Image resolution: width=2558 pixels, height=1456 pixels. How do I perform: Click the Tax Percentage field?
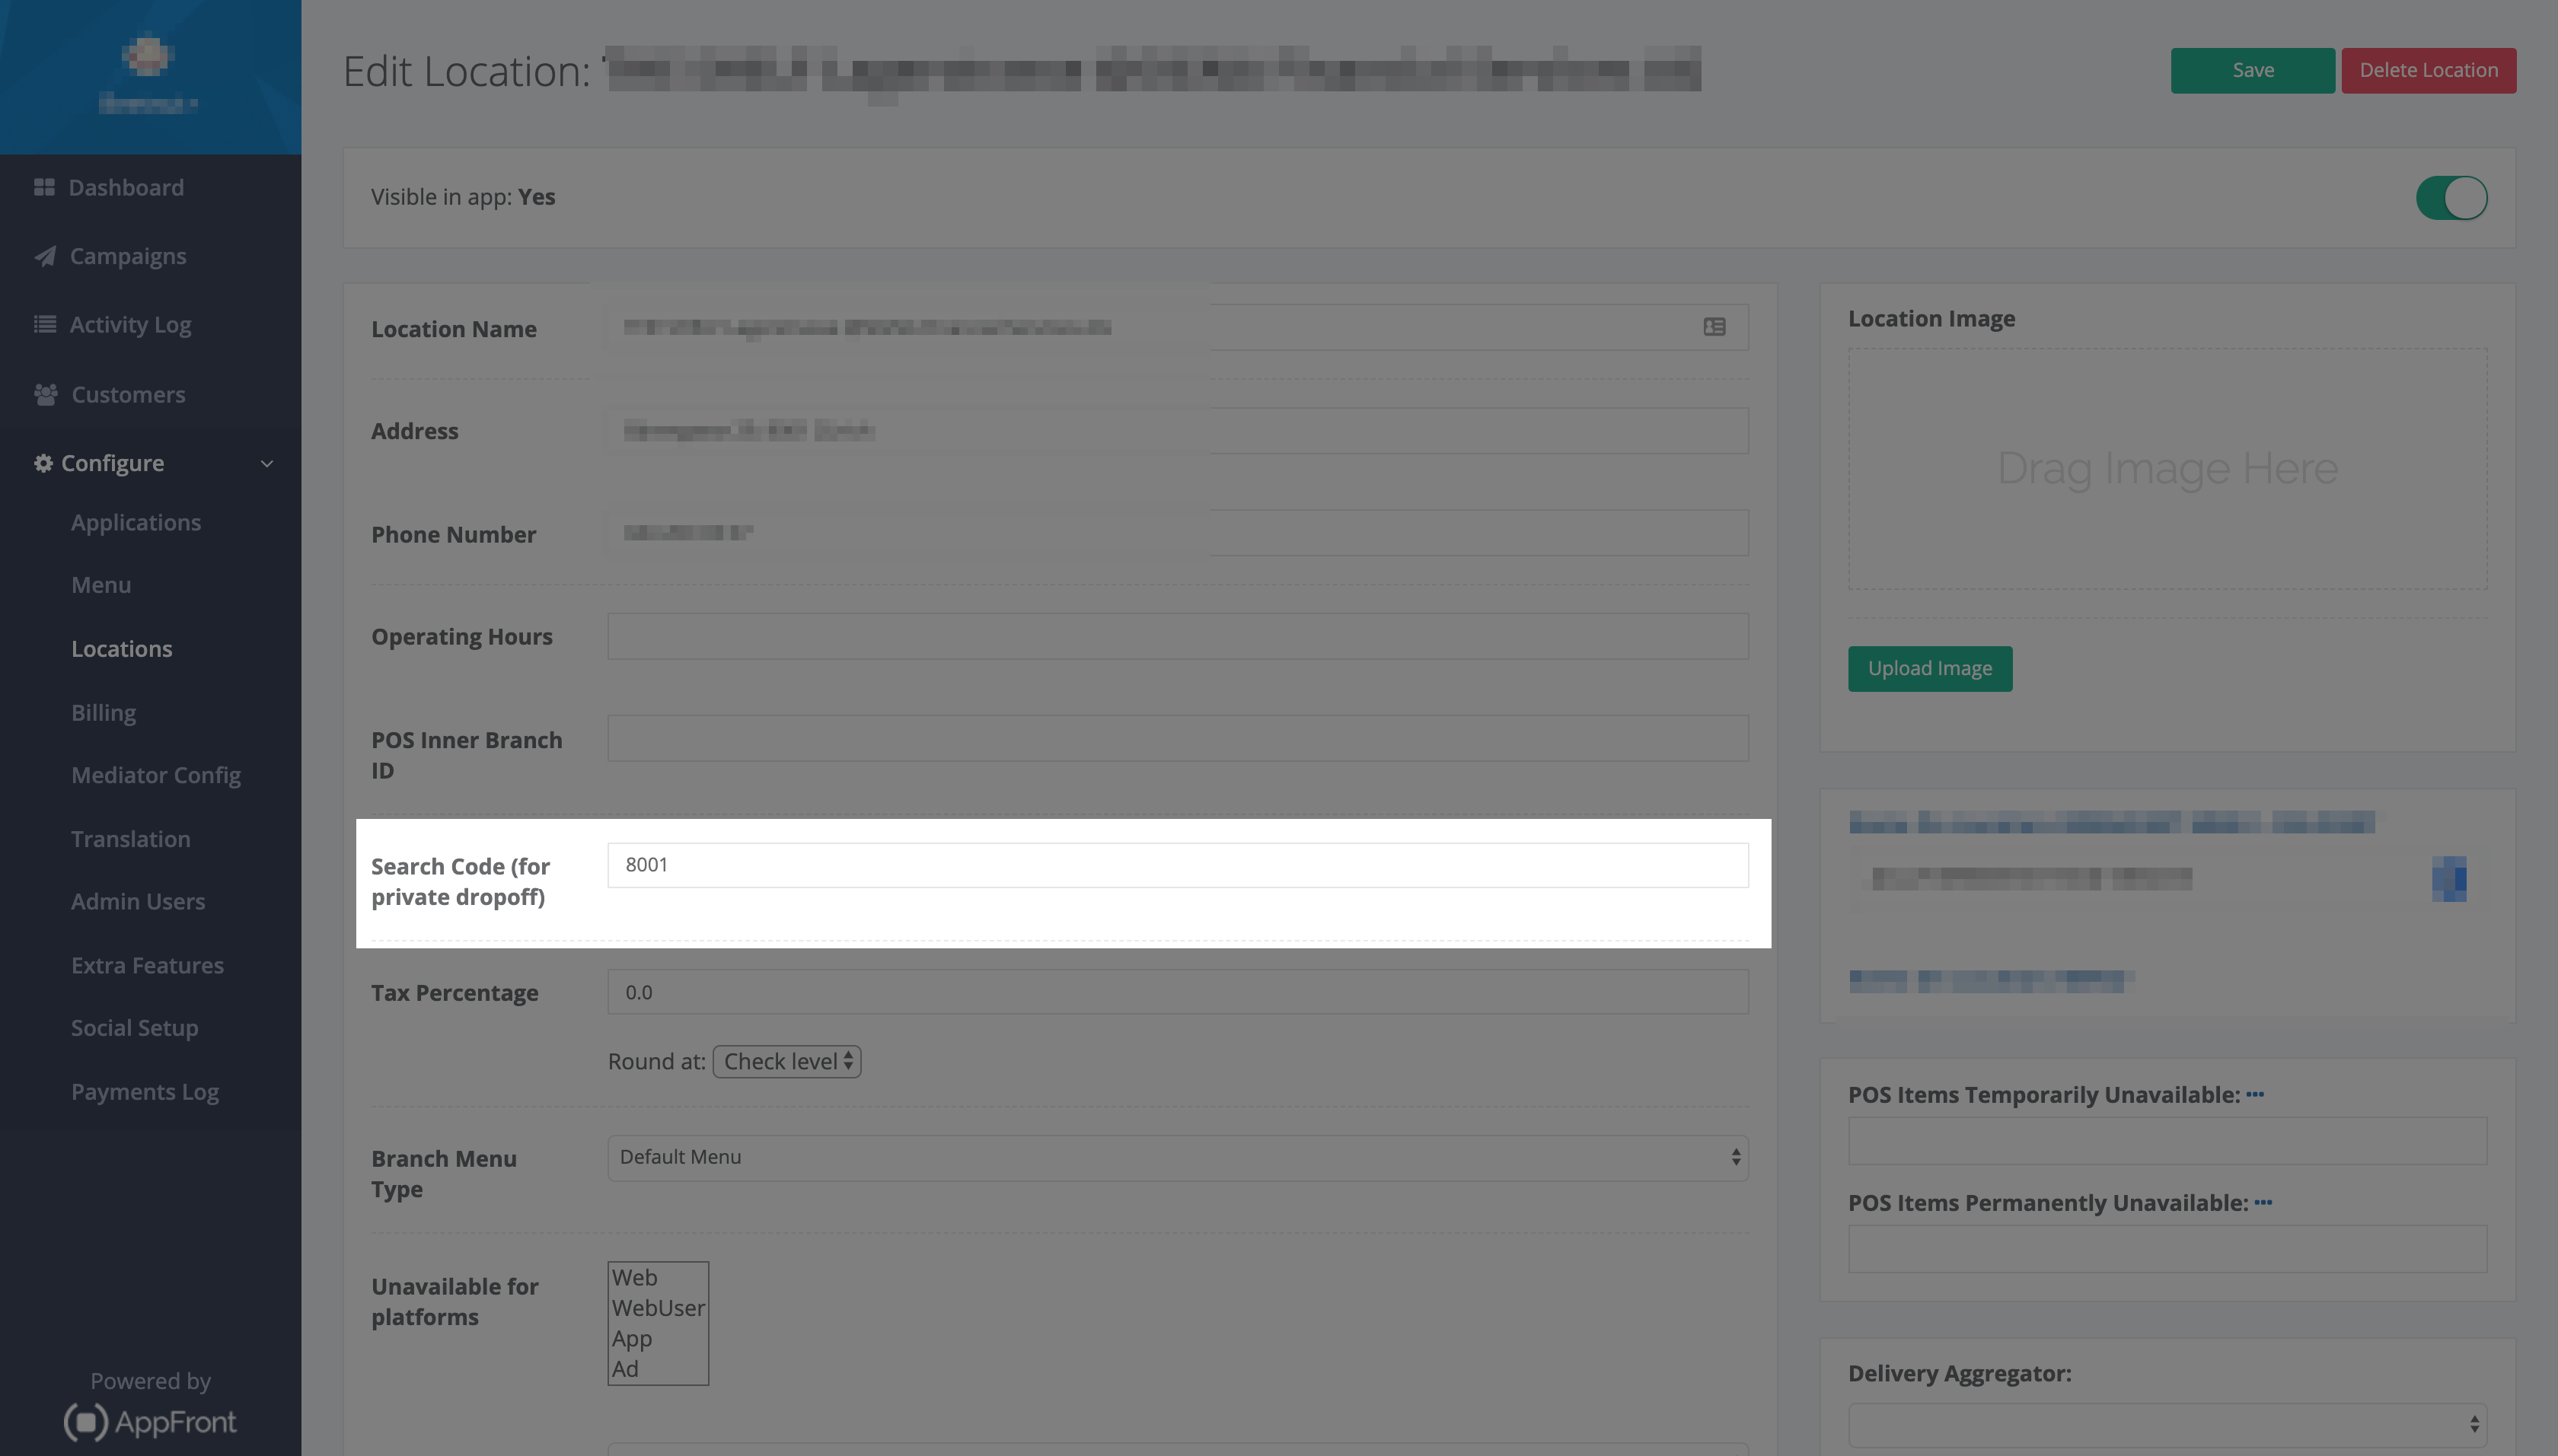[1178, 992]
